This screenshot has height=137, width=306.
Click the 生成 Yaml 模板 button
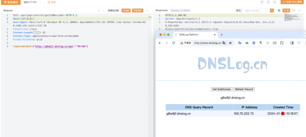(x=292, y=2)
